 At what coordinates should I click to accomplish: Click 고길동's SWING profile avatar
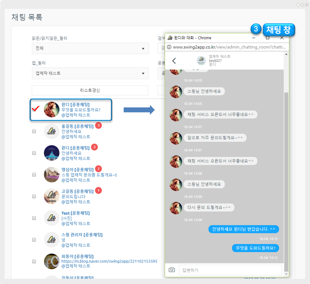52,196
